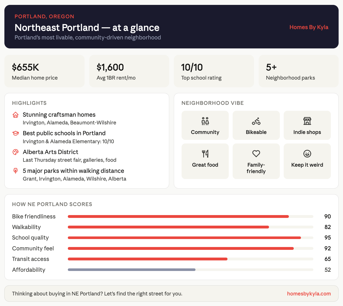The height and width of the screenshot is (306, 343).
Task: Click the score value 95
Action: (328, 238)
